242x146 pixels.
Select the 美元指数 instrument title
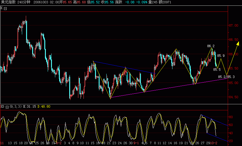click(x=8, y=2)
